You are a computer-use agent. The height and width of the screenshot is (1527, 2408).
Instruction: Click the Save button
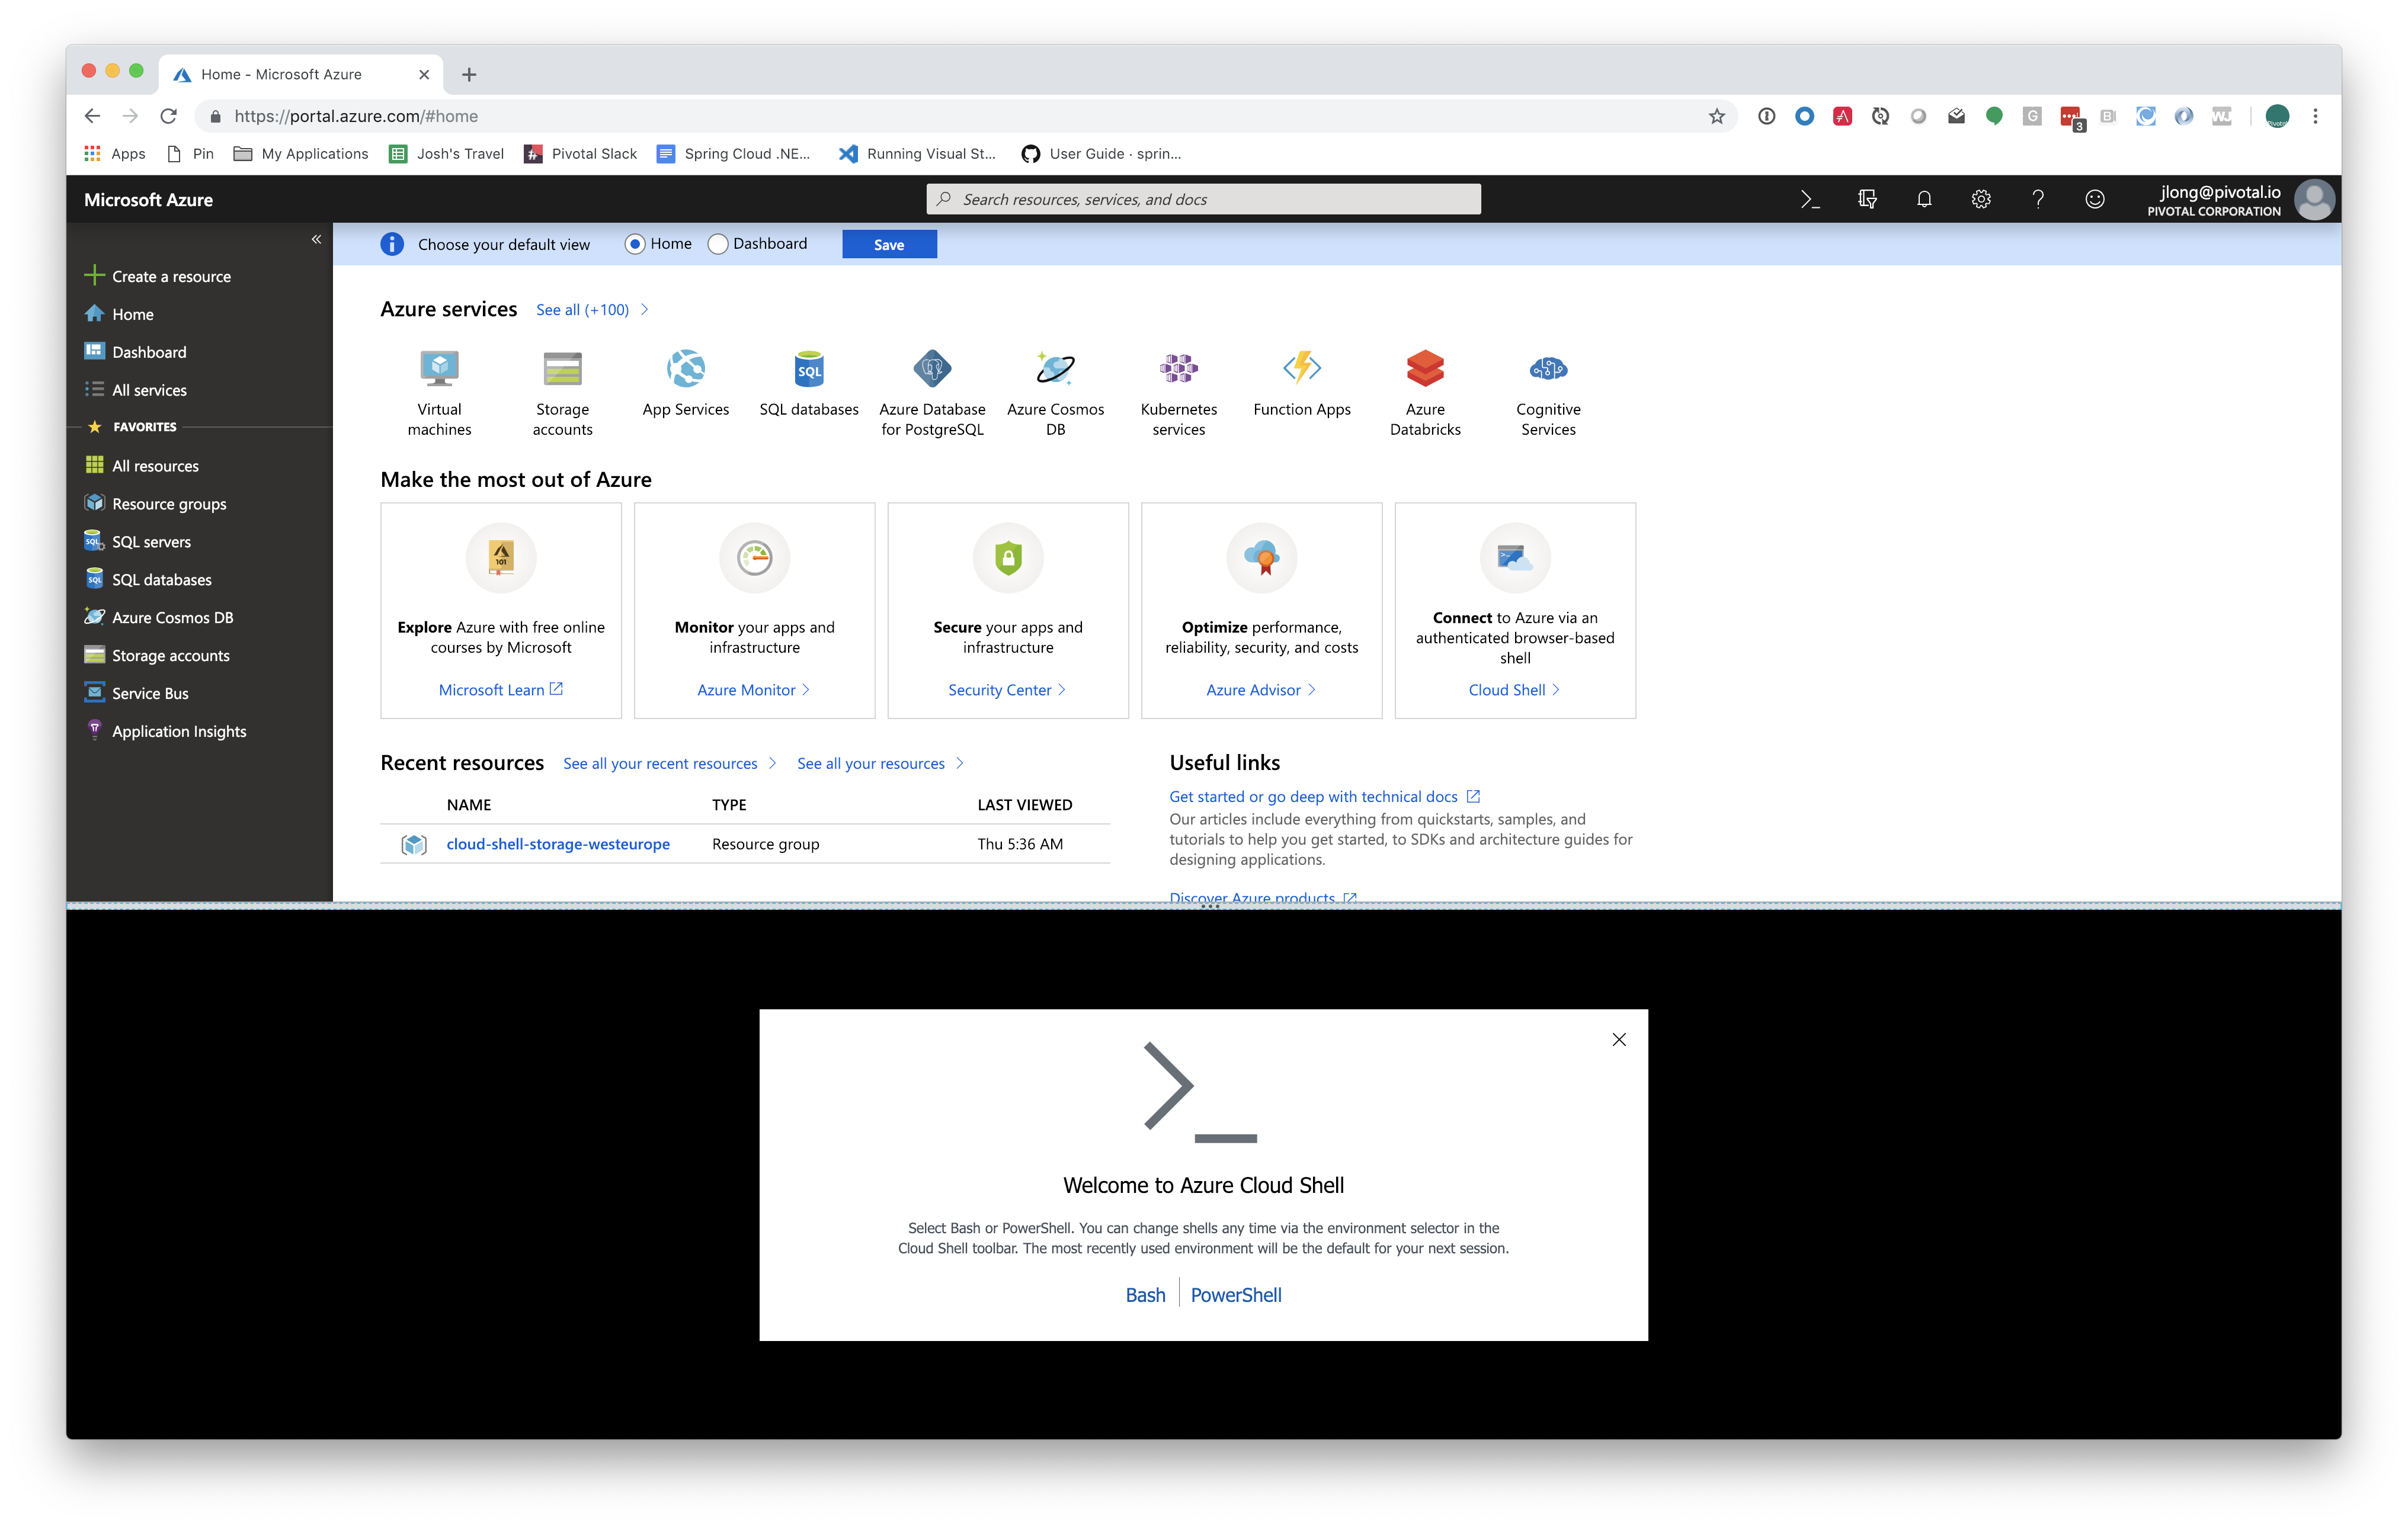[x=888, y=245]
